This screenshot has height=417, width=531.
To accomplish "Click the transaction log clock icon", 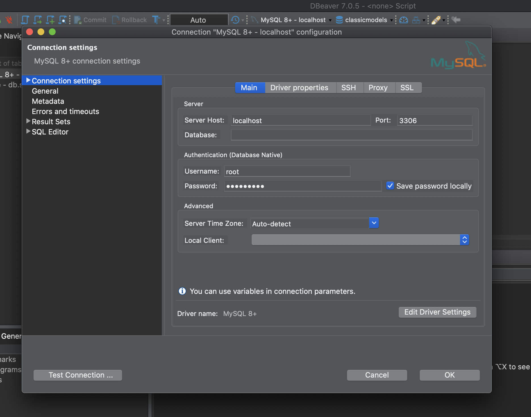I will pyautogui.click(x=235, y=20).
